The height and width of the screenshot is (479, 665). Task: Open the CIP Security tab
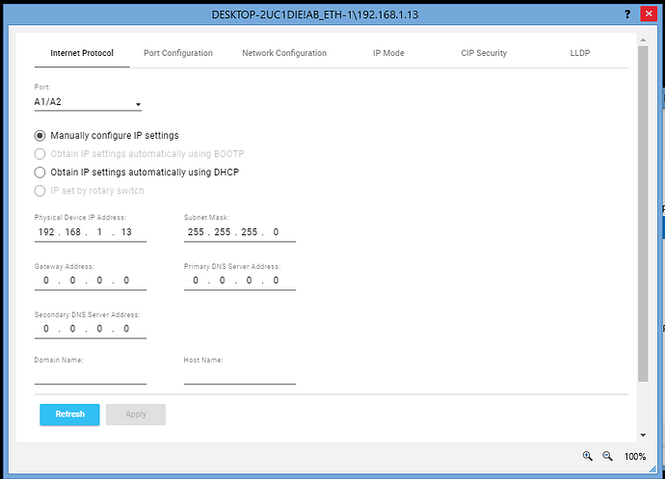click(484, 53)
